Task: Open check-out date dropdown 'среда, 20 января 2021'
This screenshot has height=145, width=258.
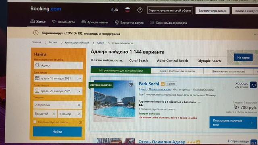Action: [58, 91]
